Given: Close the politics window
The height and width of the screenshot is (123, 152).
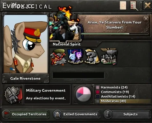Looking at the screenshot, I should 147,5.
